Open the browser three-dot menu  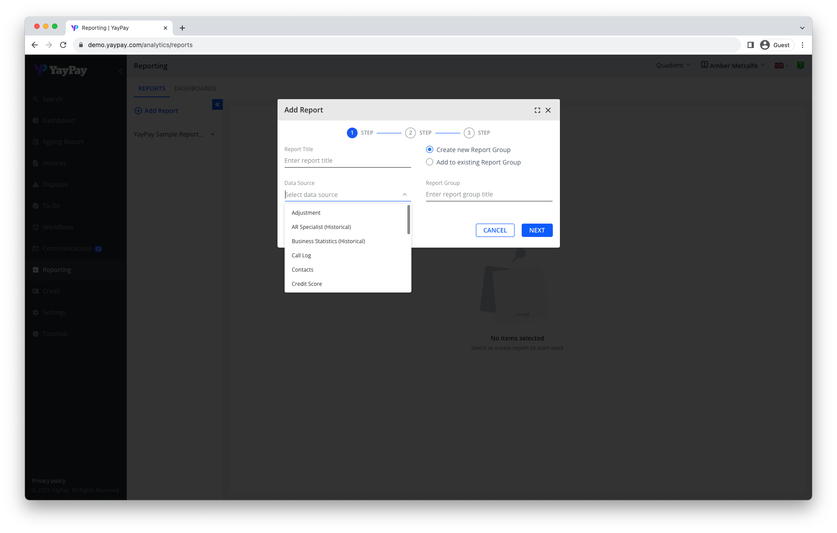pyautogui.click(x=802, y=45)
